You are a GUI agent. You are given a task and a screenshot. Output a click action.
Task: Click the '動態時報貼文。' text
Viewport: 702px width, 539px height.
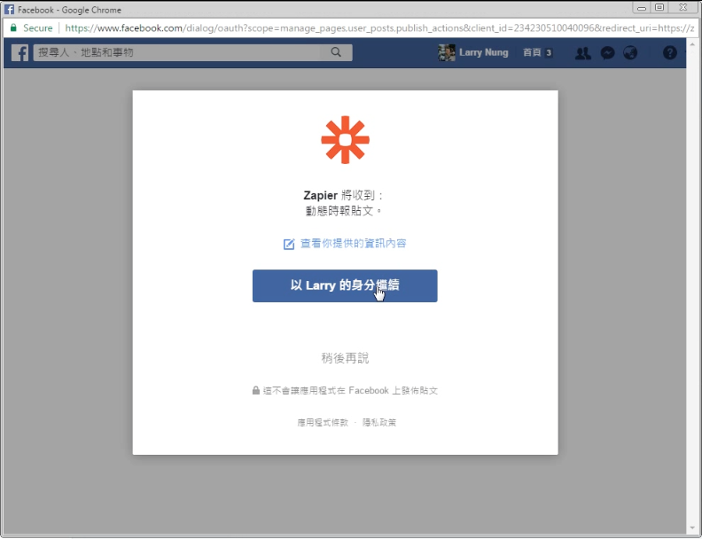[344, 211]
